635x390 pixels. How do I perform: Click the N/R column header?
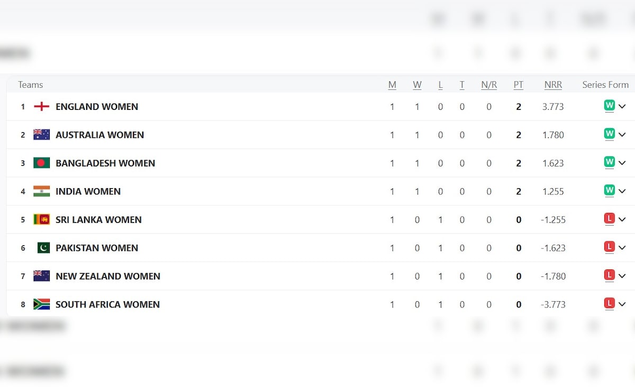488,85
